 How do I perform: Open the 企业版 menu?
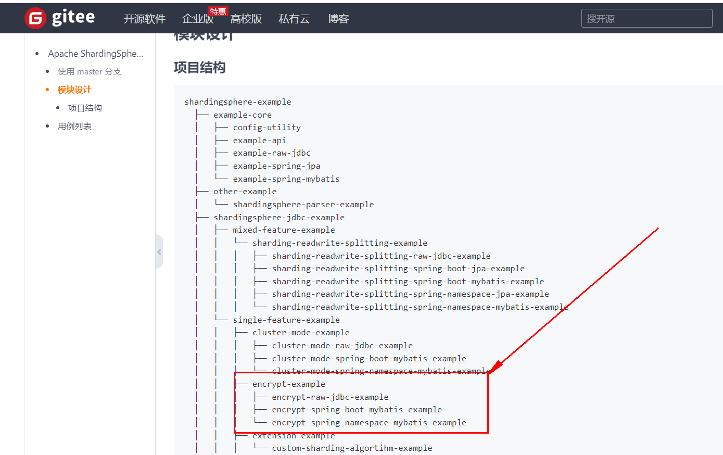tap(198, 19)
